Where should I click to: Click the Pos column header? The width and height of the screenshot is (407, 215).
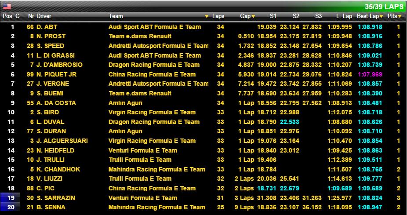[x=7, y=16]
